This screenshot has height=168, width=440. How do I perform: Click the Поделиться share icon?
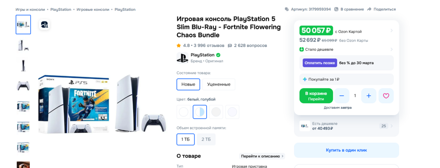[369, 9]
